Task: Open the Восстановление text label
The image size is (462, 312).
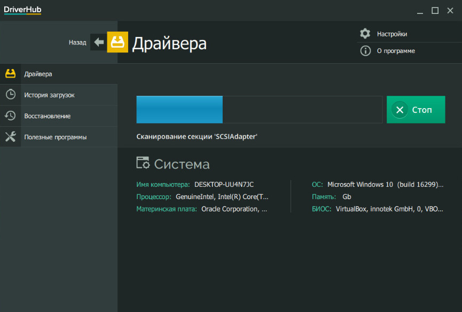Action: 47,116
